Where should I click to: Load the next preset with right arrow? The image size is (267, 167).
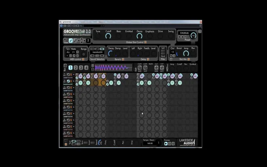pyautogui.click(x=182, y=37)
